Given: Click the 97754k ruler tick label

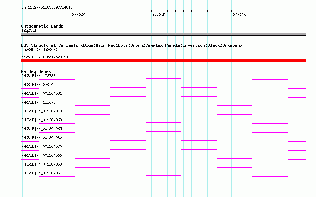Looking at the screenshot, I should pyautogui.click(x=239, y=14).
